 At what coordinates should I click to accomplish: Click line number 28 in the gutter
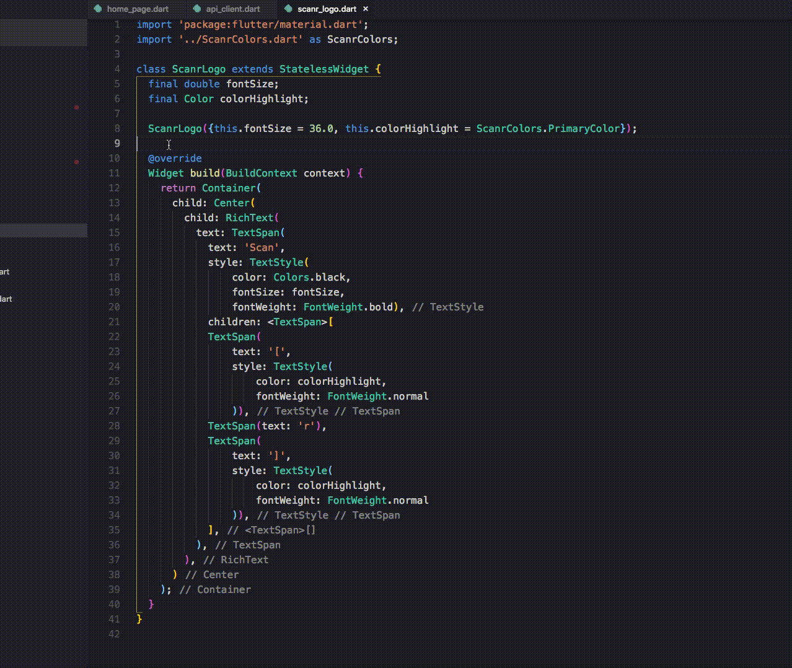114,426
